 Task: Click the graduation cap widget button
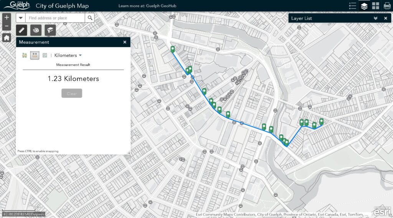(50, 30)
